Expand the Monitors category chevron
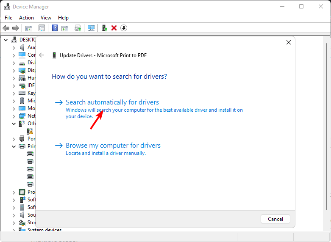 [14, 109]
